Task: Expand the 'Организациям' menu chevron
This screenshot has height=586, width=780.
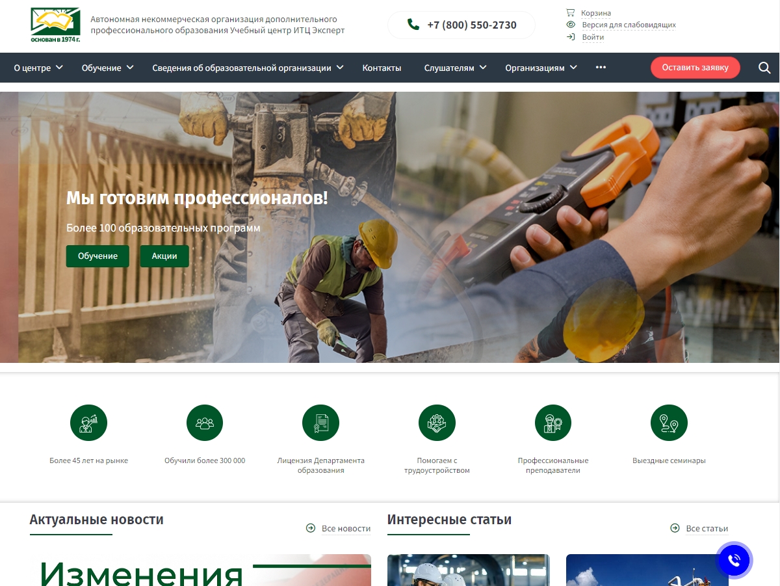Action: [x=573, y=68]
